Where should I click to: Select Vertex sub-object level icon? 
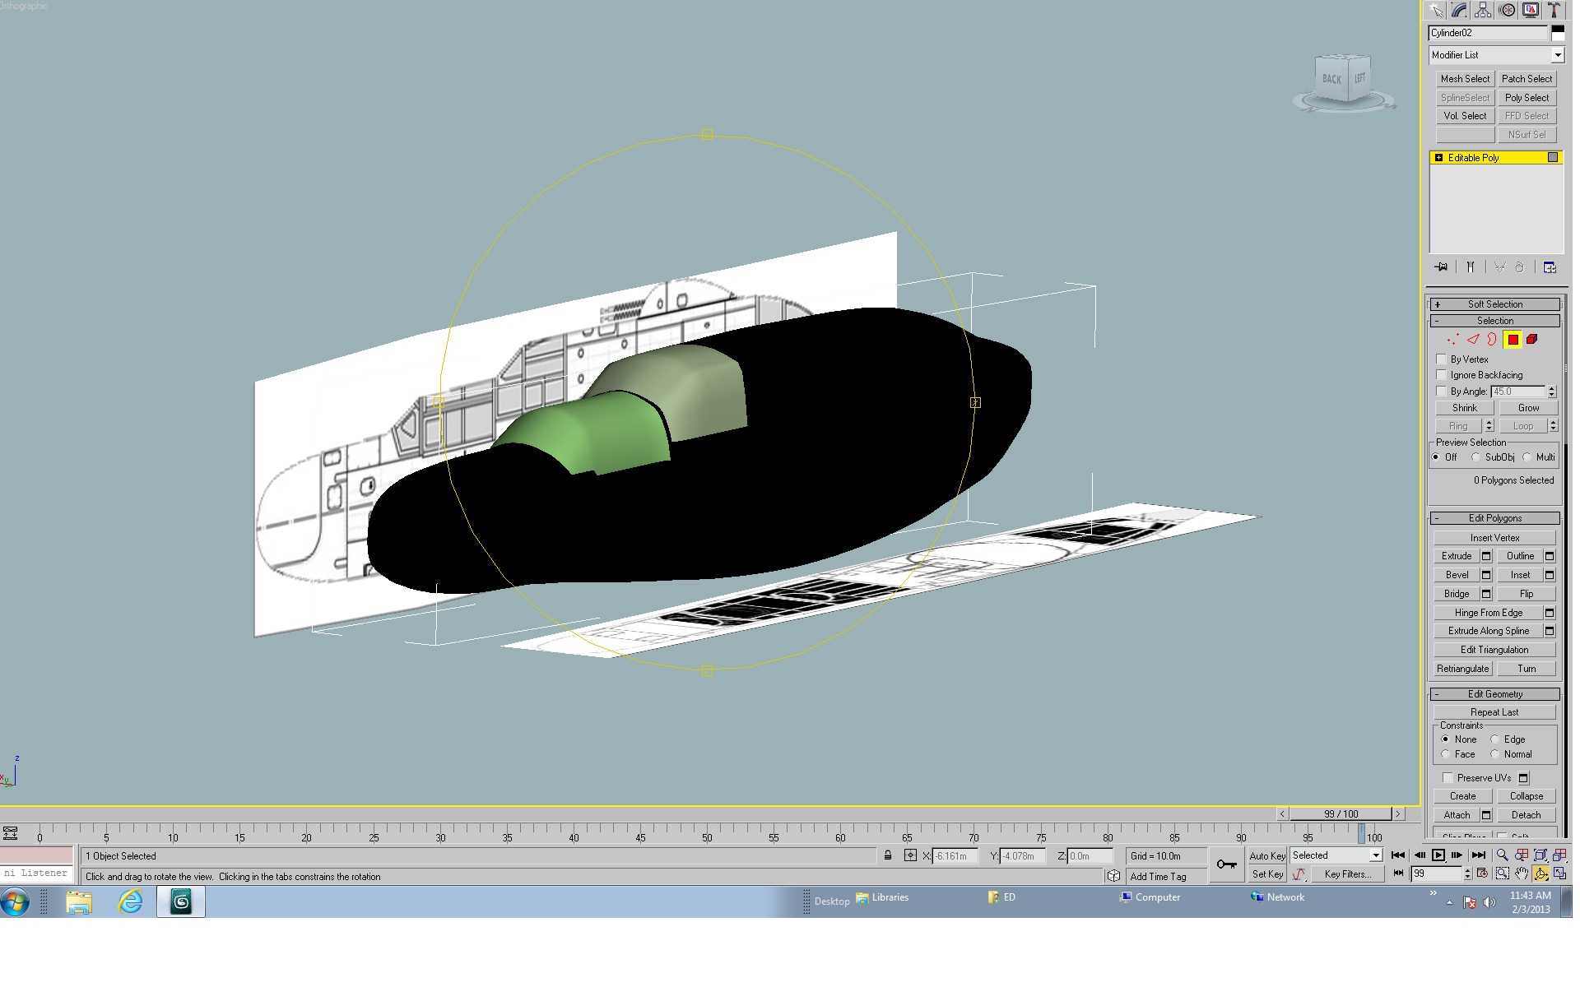point(1453,340)
